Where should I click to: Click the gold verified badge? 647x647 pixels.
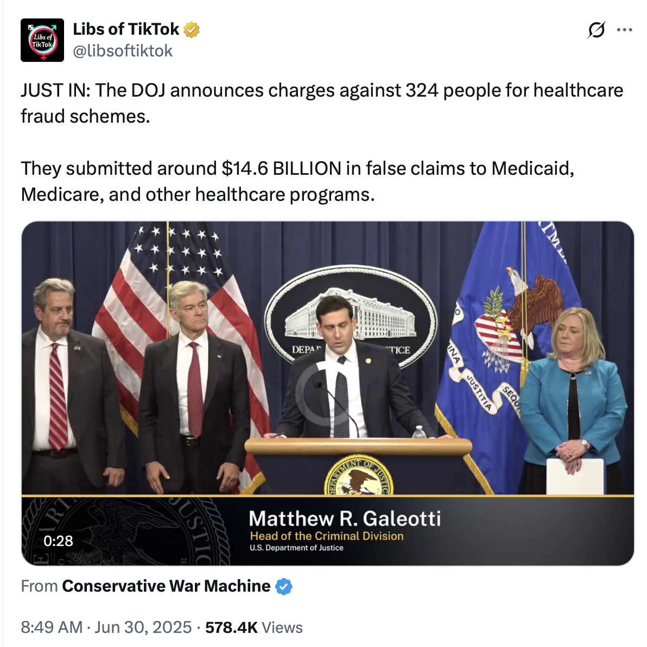[x=192, y=30]
